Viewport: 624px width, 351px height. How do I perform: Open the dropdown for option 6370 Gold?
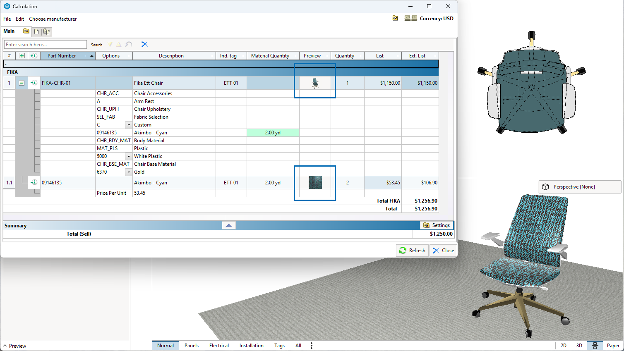tap(129, 172)
